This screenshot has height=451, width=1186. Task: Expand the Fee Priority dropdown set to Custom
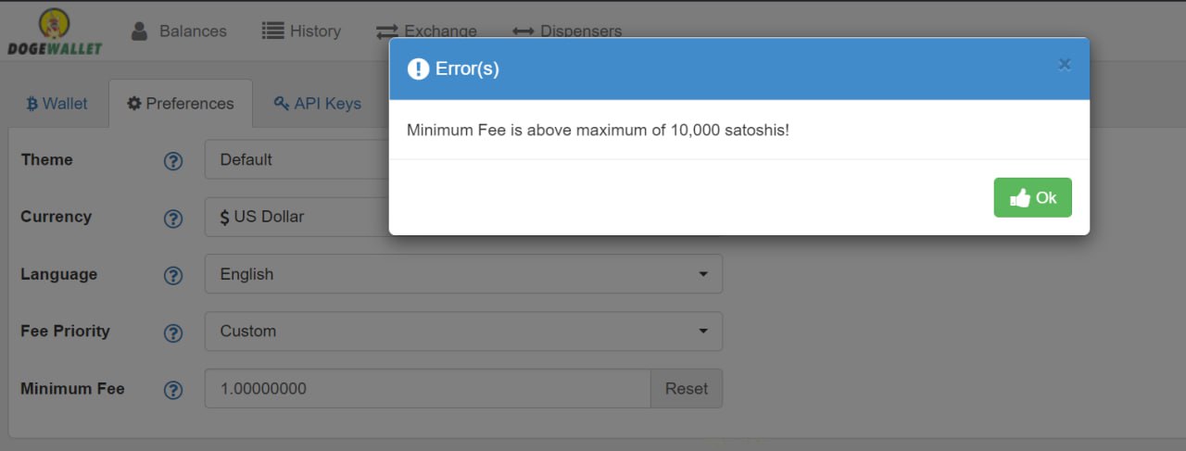click(x=463, y=332)
